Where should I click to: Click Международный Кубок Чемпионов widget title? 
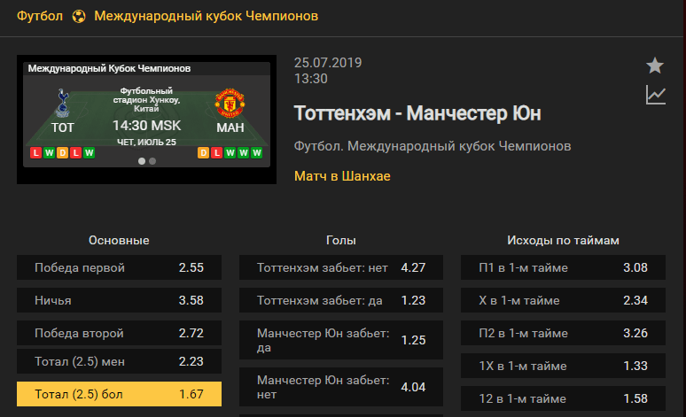(x=109, y=69)
